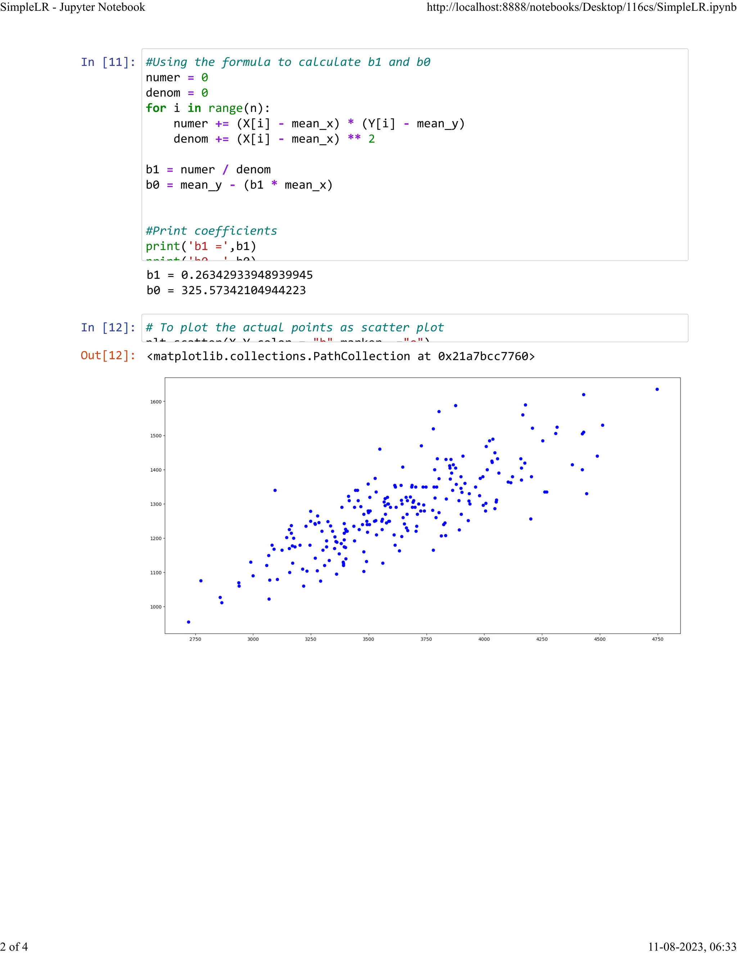737x953 pixels.
Task: Click the y-axis tick label 1500
Action: coord(156,436)
